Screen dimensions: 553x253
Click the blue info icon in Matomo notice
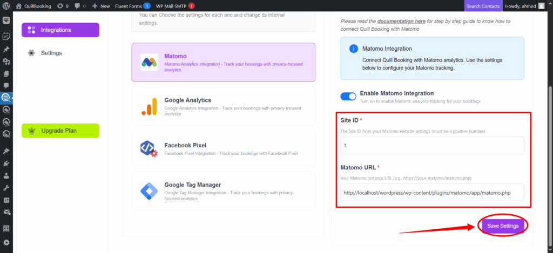354,49
